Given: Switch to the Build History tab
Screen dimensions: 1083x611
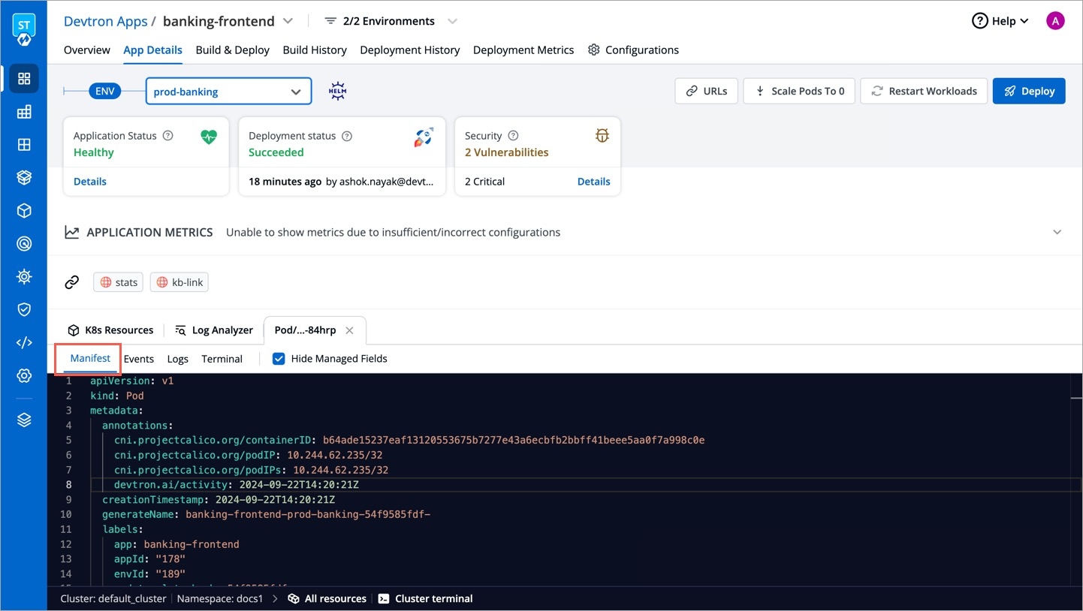Looking at the screenshot, I should (x=315, y=50).
